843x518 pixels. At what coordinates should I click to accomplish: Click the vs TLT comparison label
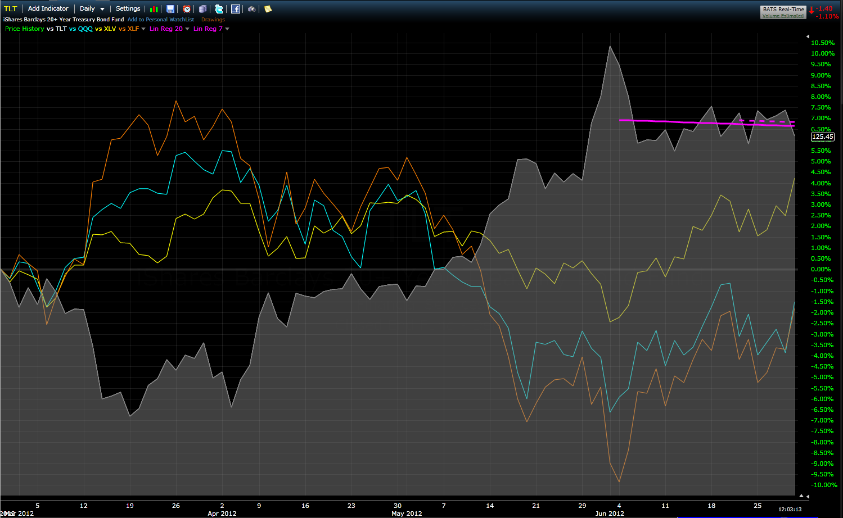(x=57, y=29)
